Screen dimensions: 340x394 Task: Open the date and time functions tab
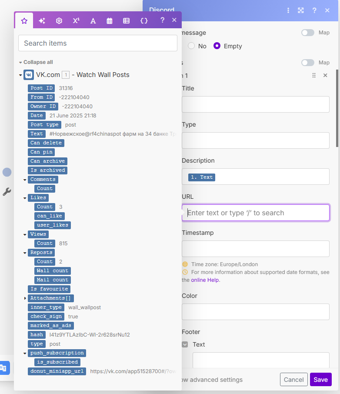(110, 20)
